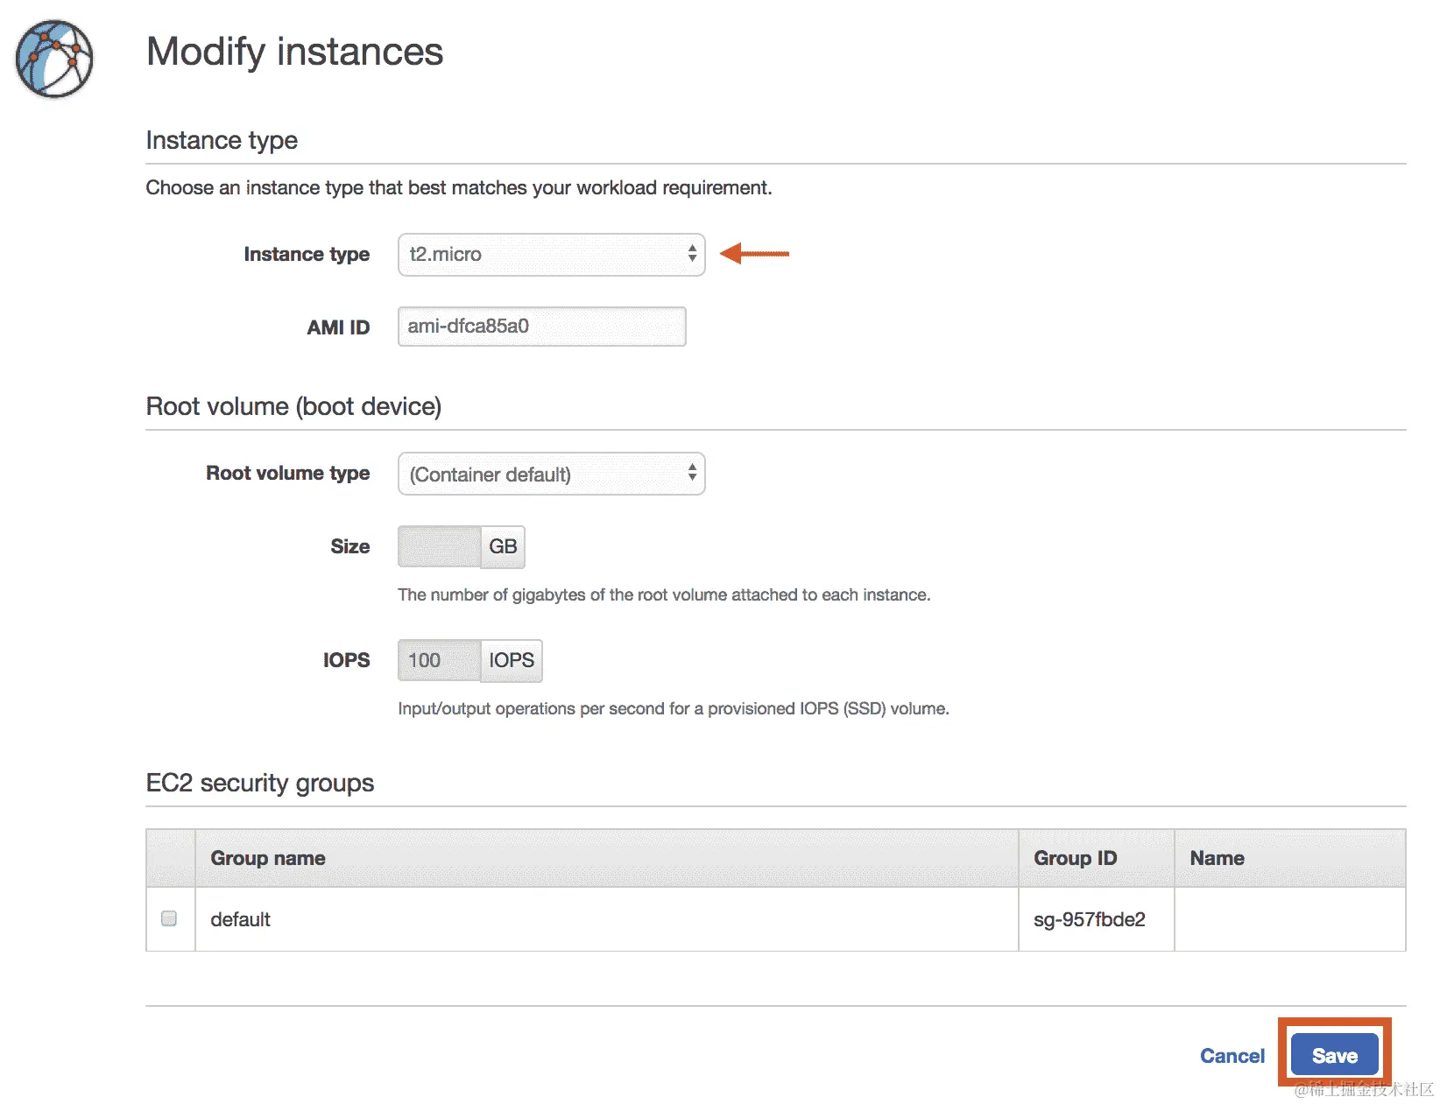Screen dimensions: 1440x1104
Task: Click the sg-957fbde2 group ID cell
Action: 1089,919
